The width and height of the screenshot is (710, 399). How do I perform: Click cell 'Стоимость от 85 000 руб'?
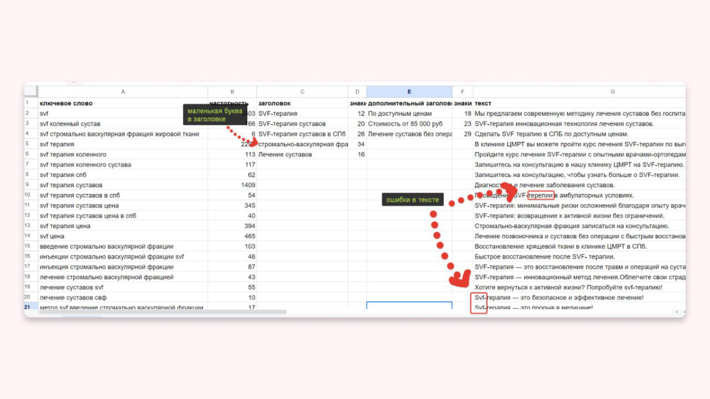409,124
